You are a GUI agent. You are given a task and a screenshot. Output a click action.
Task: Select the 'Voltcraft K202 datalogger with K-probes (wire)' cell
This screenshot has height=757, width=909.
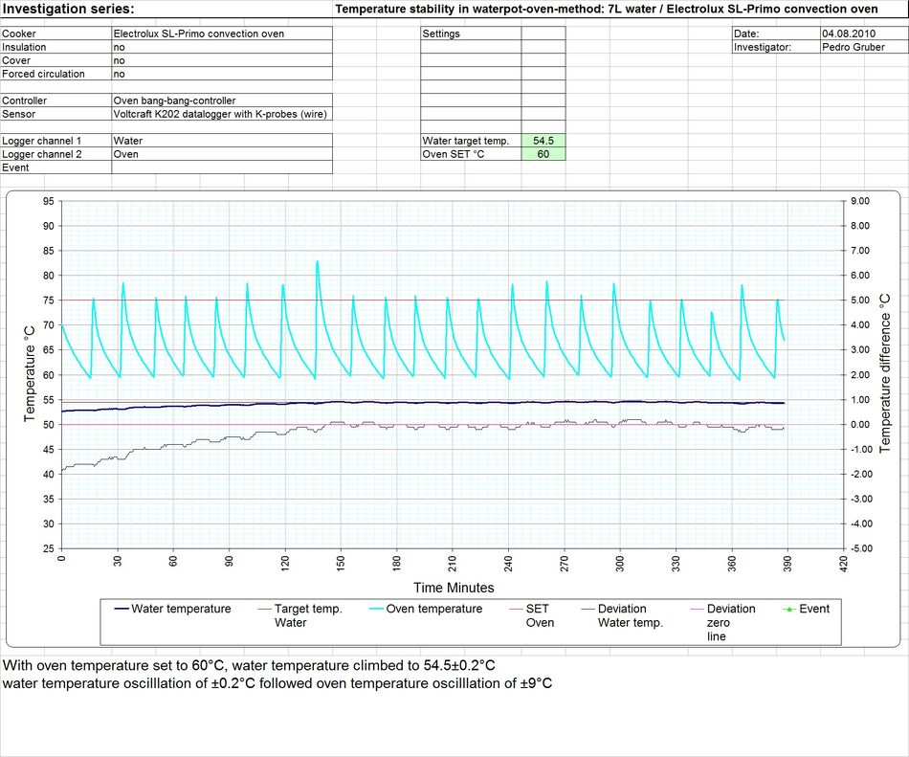pyautogui.click(x=222, y=114)
